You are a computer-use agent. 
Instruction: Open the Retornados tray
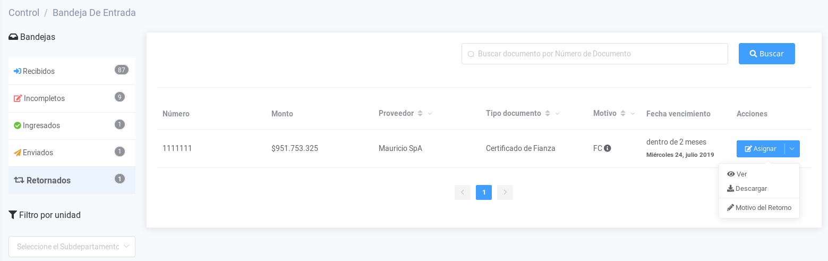pos(48,180)
